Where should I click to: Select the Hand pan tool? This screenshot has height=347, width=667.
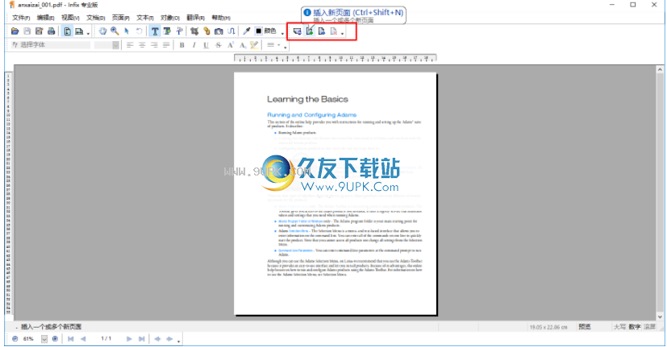(x=102, y=31)
